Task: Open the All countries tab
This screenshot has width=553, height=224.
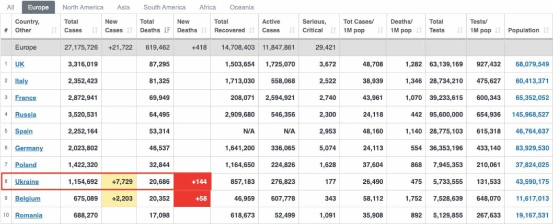Action: point(10,7)
